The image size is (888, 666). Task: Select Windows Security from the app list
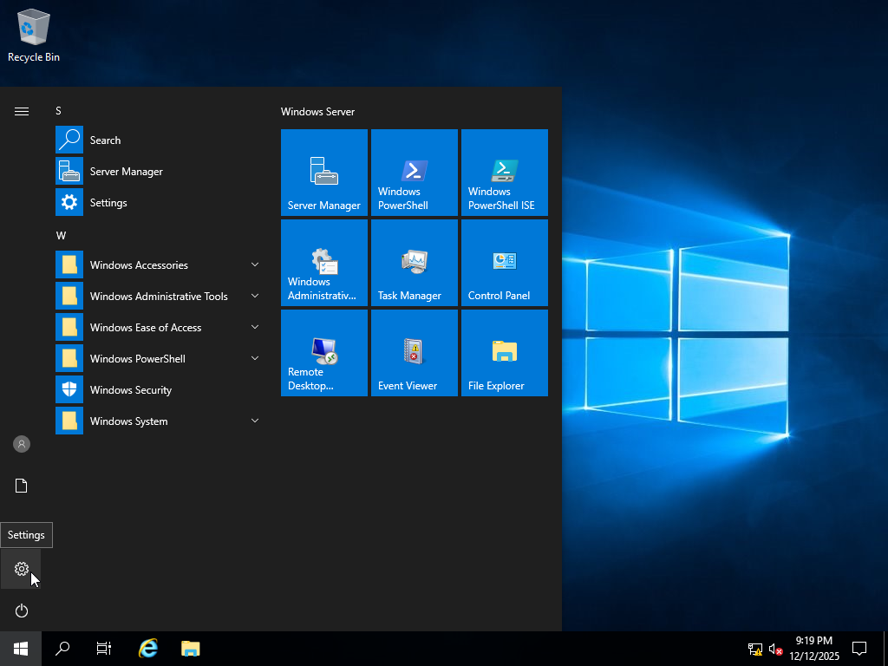coord(130,390)
